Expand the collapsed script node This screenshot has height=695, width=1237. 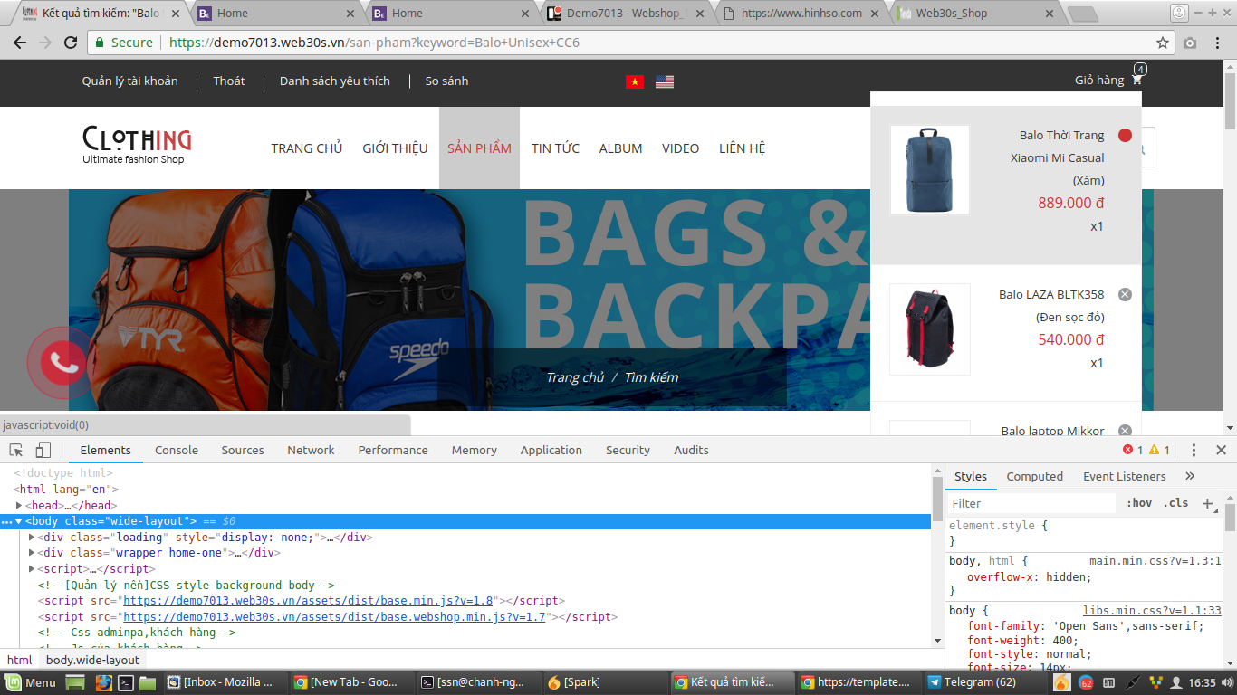coord(32,569)
